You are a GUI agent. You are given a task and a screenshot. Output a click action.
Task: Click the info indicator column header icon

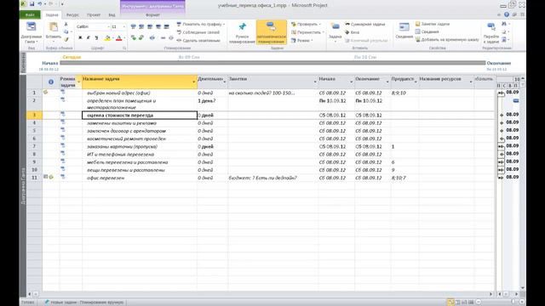(51, 82)
